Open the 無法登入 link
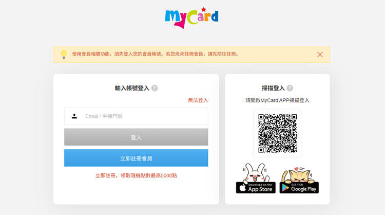The image size is (385, 215). pos(198,100)
